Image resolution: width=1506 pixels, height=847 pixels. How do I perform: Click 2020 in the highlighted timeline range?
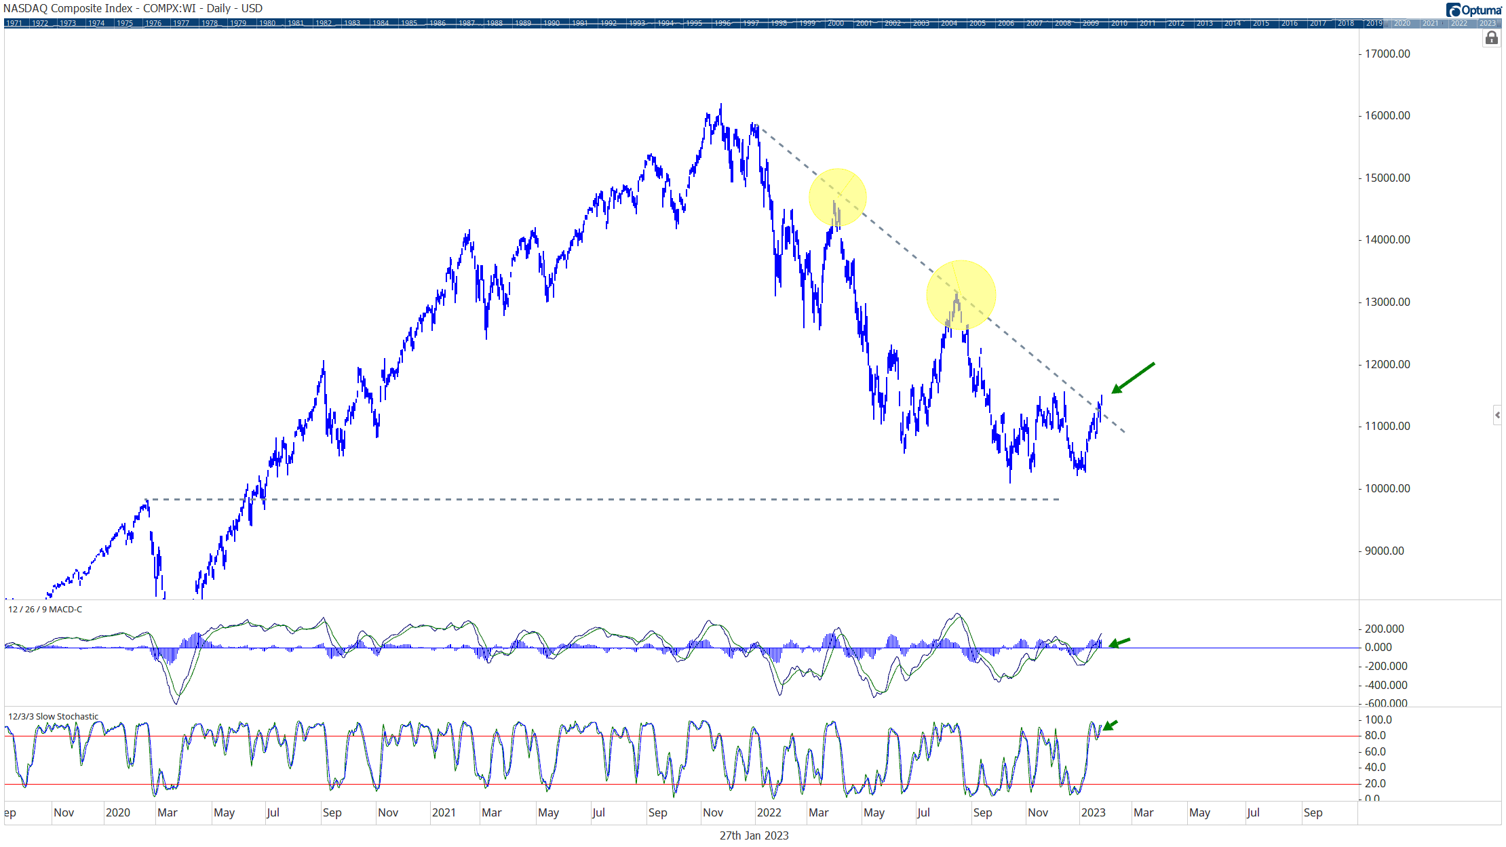(x=1402, y=23)
